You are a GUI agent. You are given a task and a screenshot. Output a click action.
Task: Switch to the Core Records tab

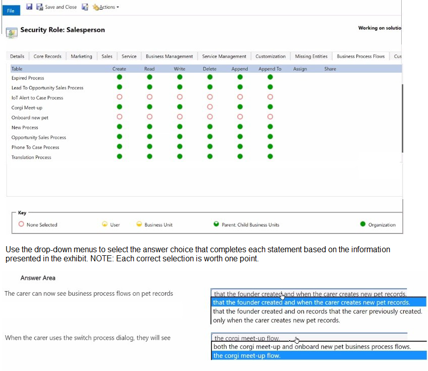[x=47, y=57]
